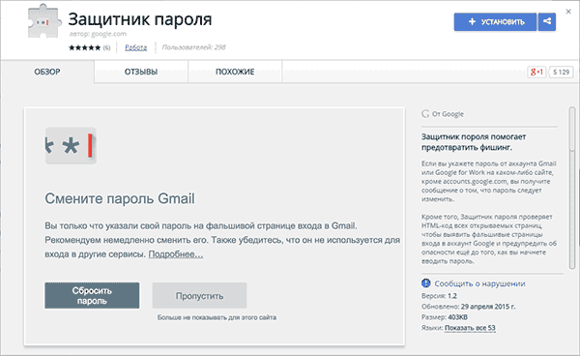This screenshot has width=580, height=356.
Task: Click the 5 129 plus-one counter
Action: tap(561, 72)
